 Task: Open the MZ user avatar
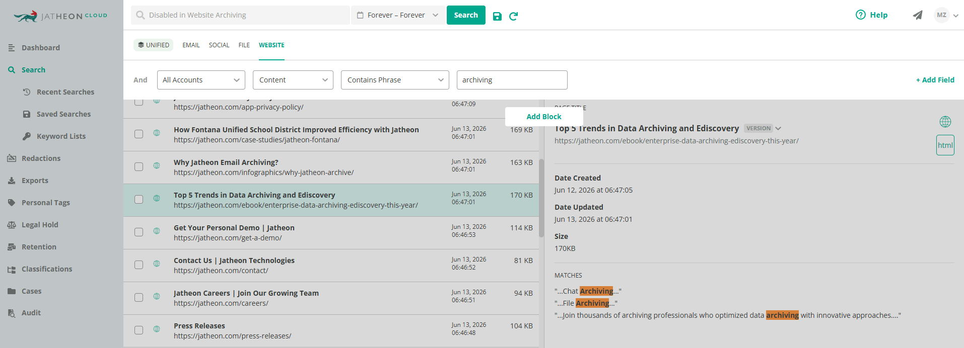[x=941, y=15]
